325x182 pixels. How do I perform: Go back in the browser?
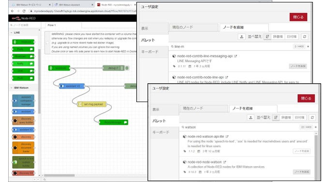click(13, 11)
